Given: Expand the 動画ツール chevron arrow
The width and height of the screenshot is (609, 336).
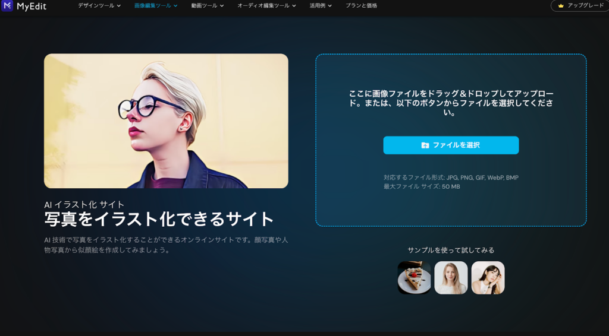Looking at the screenshot, I should 222,6.
